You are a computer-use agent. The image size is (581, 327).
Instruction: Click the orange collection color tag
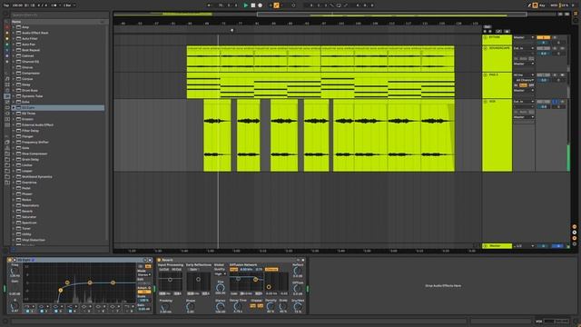click(x=6, y=33)
